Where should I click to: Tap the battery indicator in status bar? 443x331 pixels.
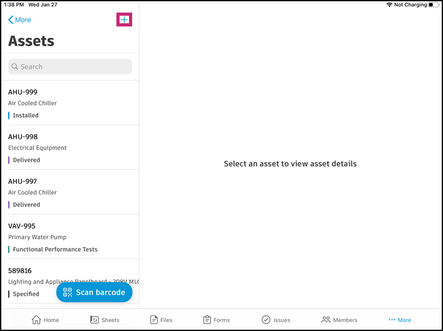click(434, 4)
